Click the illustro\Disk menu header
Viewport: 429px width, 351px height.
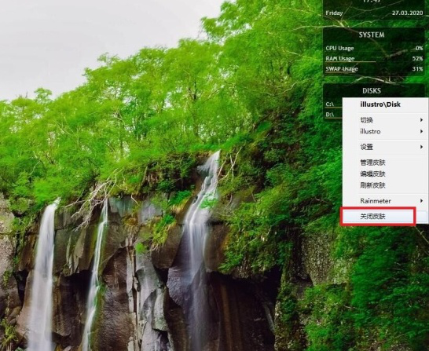(380, 104)
